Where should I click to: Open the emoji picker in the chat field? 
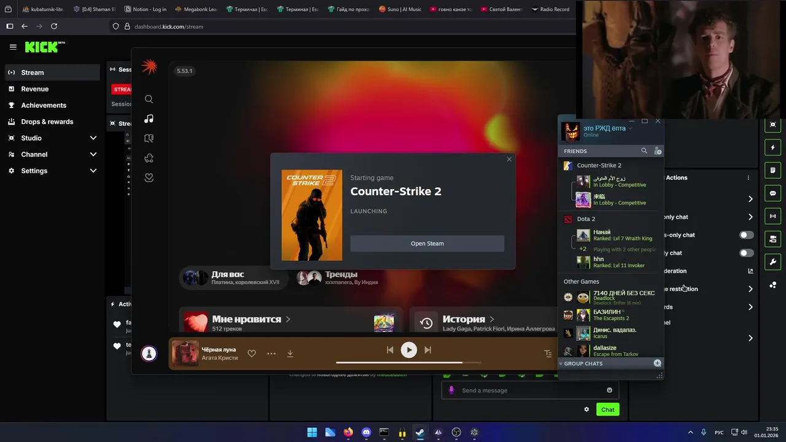(609, 390)
